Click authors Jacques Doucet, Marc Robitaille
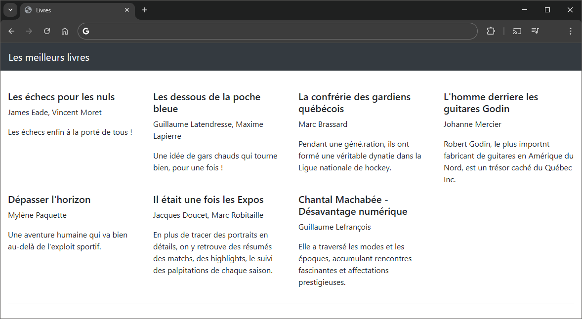 (x=208, y=215)
